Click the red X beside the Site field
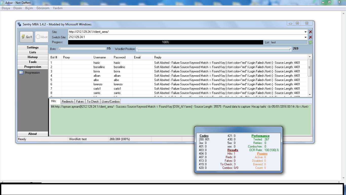Viewport: 346px width, 195px height. pyautogui.click(x=311, y=32)
